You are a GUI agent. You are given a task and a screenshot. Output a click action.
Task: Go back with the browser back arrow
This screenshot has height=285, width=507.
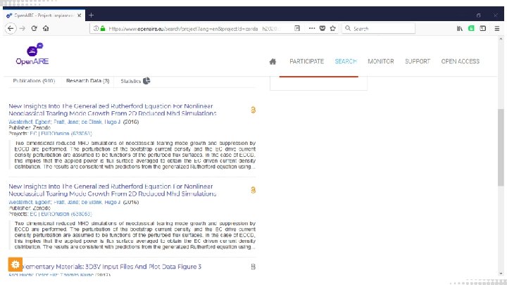click(x=11, y=28)
